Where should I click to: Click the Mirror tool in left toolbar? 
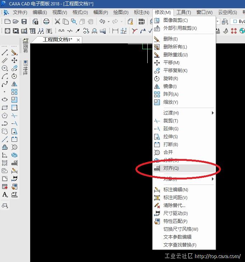[x=14, y=84]
